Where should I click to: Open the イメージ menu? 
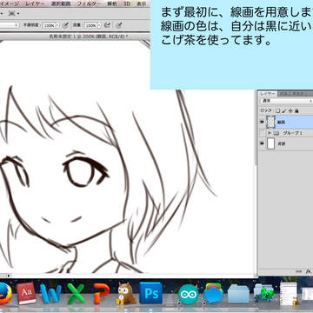coord(10,3)
